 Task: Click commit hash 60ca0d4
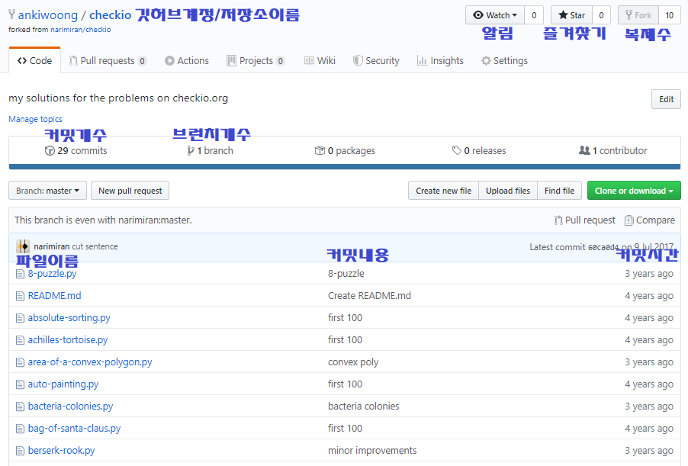603,247
